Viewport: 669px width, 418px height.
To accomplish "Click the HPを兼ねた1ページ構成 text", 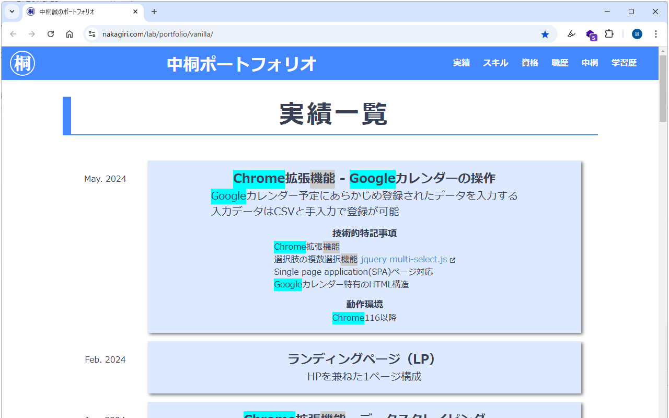I will pyautogui.click(x=364, y=376).
